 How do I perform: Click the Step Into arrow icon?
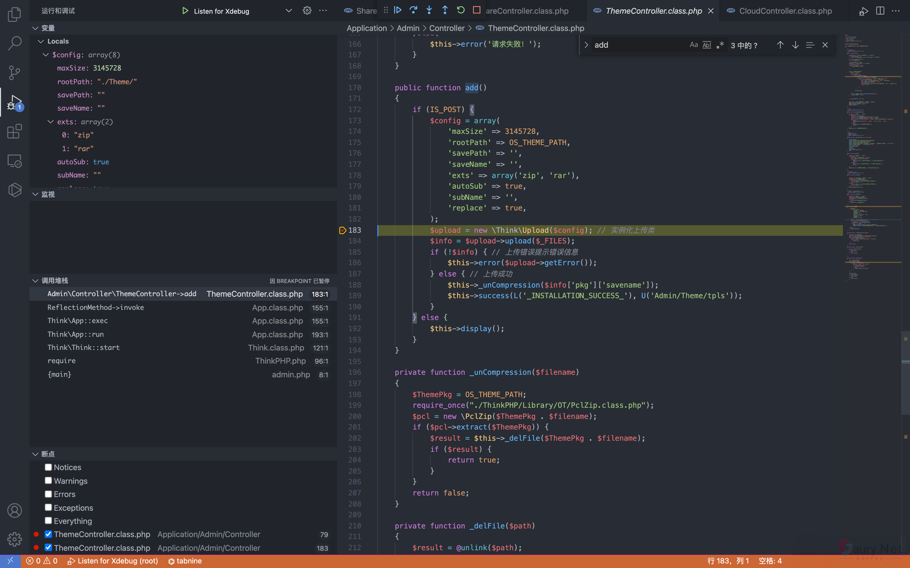(x=429, y=10)
